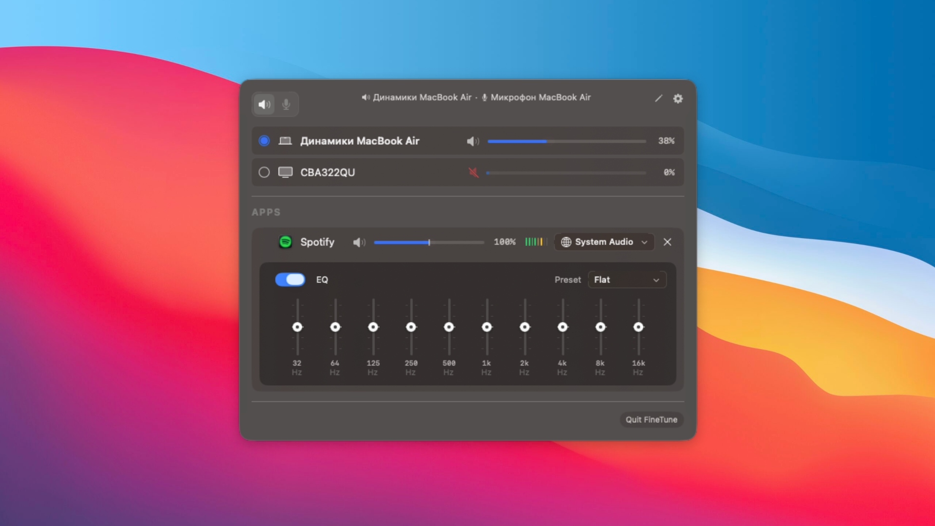Open the System Audio device dropdown
Viewport: 935px width, 526px height.
click(x=604, y=242)
